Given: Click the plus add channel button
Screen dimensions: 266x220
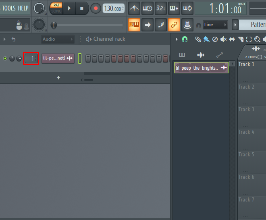Looking at the screenshot, I should 58,78.
